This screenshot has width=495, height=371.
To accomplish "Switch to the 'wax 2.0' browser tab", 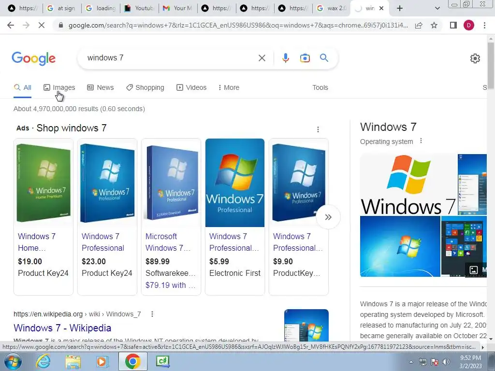I will (332, 8).
